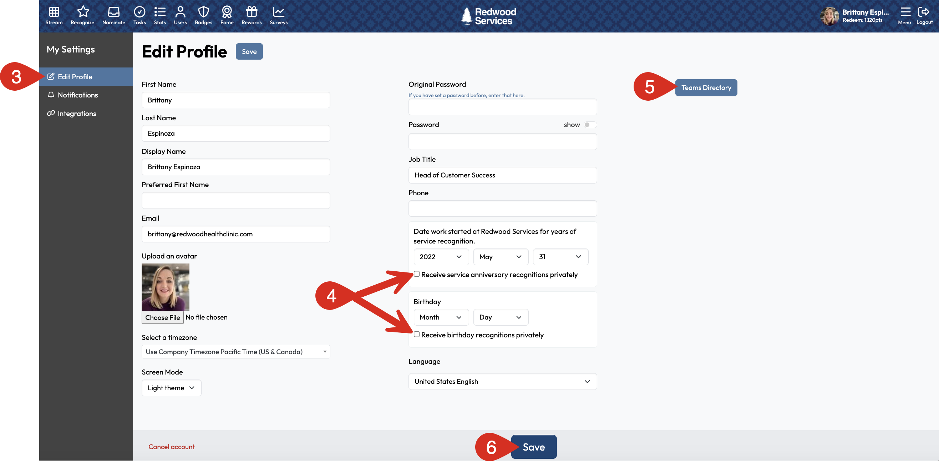Viewport: 939px width, 462px height.
Task: Select Notifications in My Settings sidebar
Action: [x=78, y=95]
